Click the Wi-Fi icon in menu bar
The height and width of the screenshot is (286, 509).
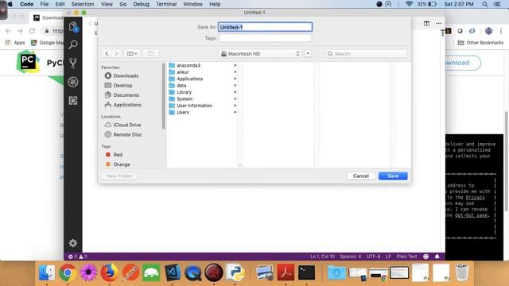click(409, 4)
